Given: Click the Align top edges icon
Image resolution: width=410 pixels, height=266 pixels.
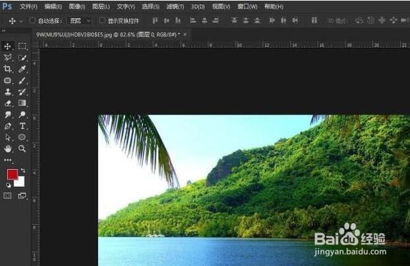Looking at the screenshot, I should pyautogui.click(x=155, y=20).
